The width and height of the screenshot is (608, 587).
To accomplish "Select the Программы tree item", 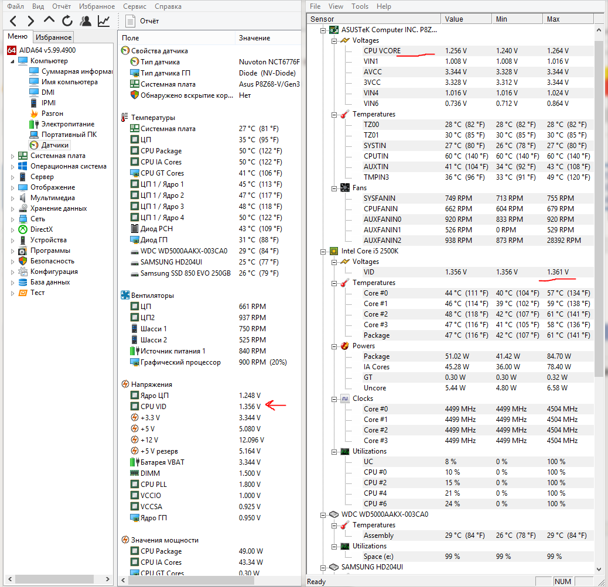I will click(44, 250).
